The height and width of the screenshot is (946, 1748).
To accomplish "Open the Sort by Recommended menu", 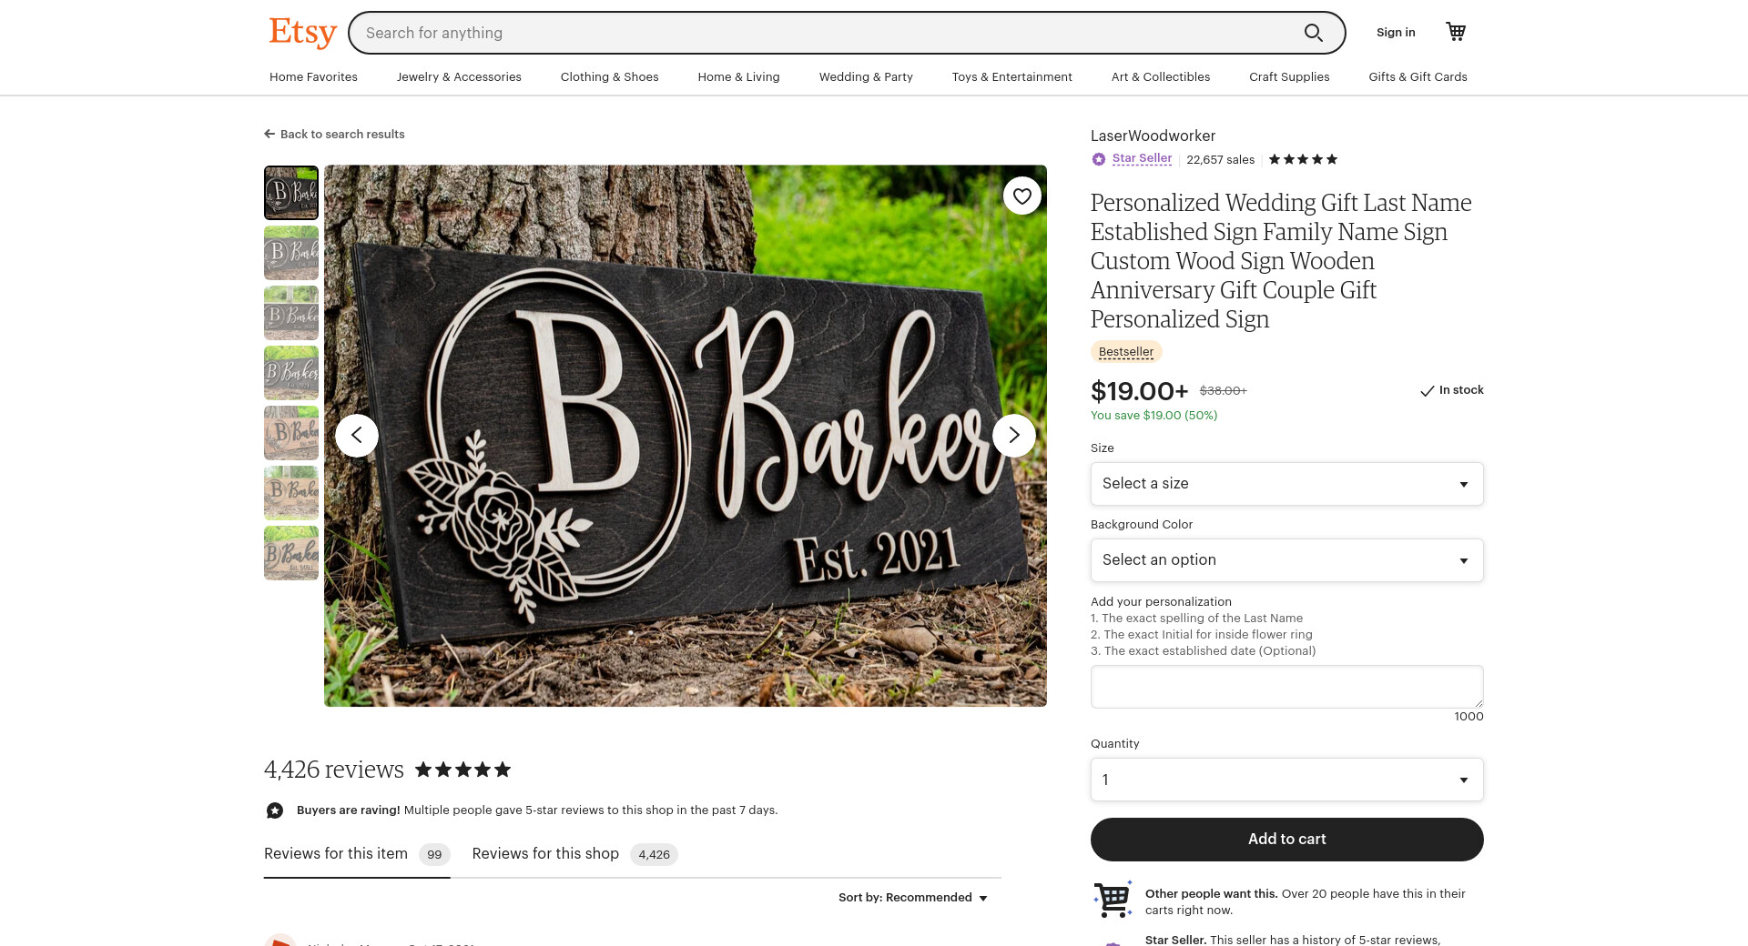I will point(913,898).
